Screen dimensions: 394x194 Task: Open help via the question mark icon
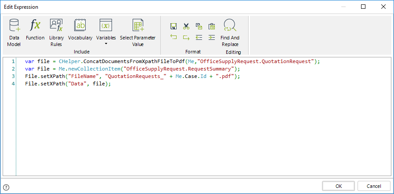point(6,187)
